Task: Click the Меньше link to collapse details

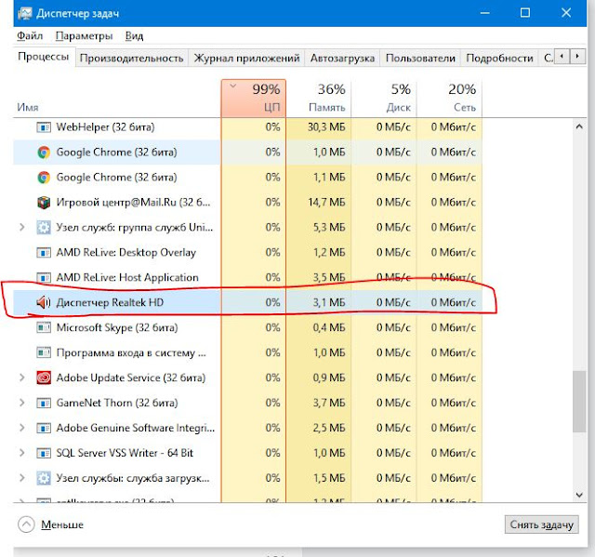Action: point(62,524)
